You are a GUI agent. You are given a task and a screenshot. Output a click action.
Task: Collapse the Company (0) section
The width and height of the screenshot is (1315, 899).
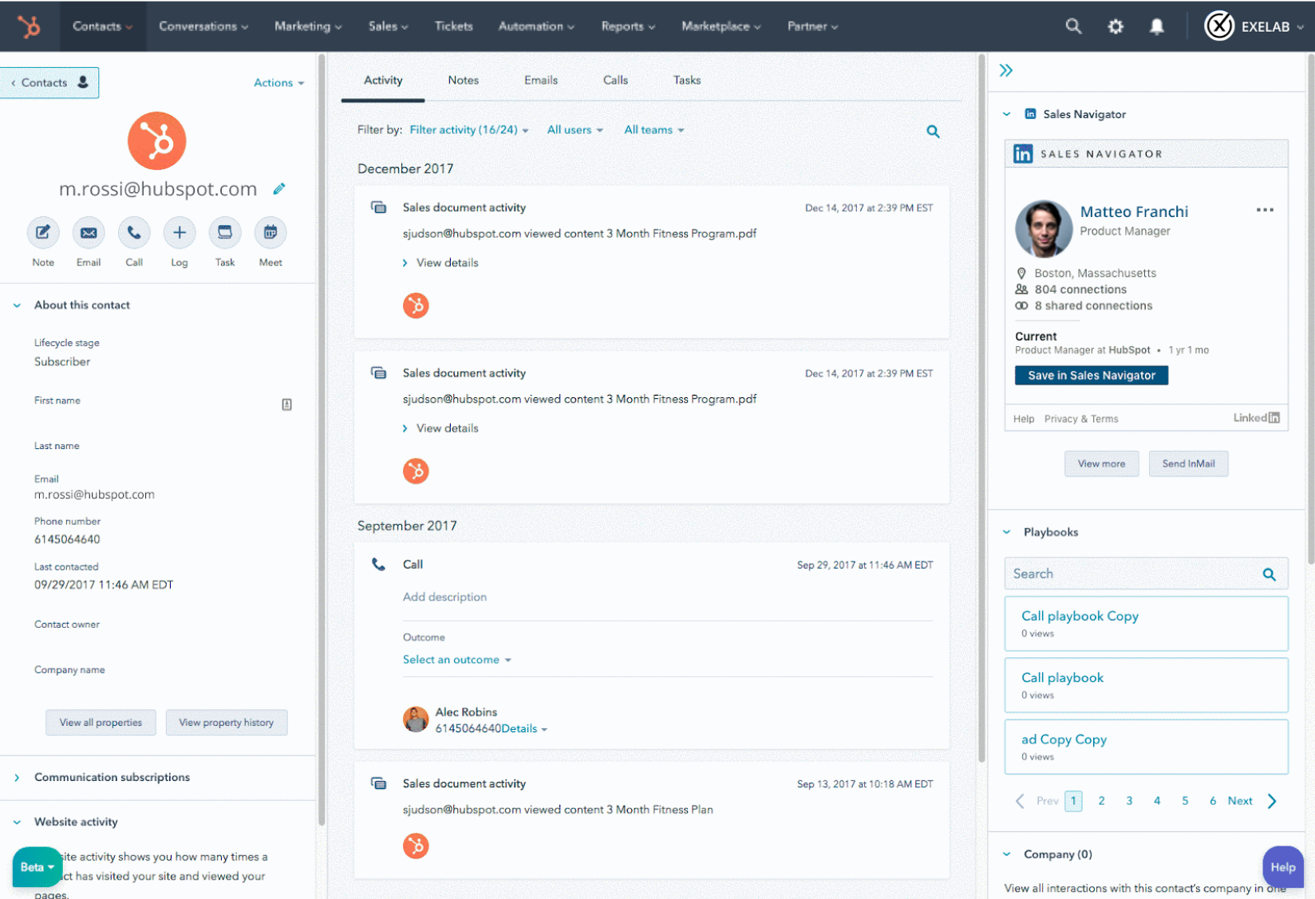(1007, 854)
